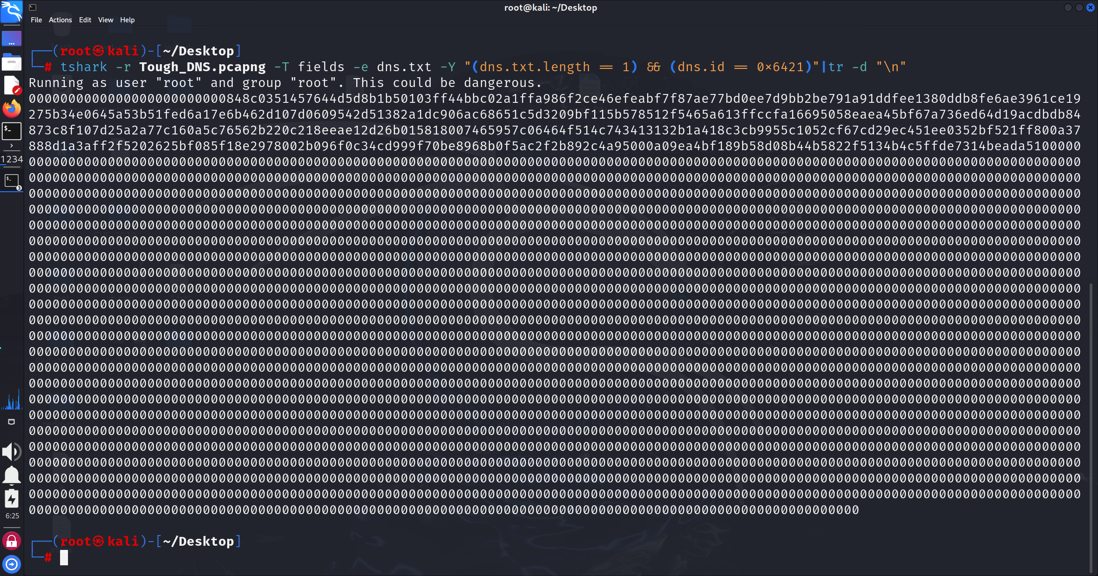Image resolution: width=1098 pixels, height=576 pixels.
Task: Open the terminal window menu icon at top-left
Action: [33, 7]
